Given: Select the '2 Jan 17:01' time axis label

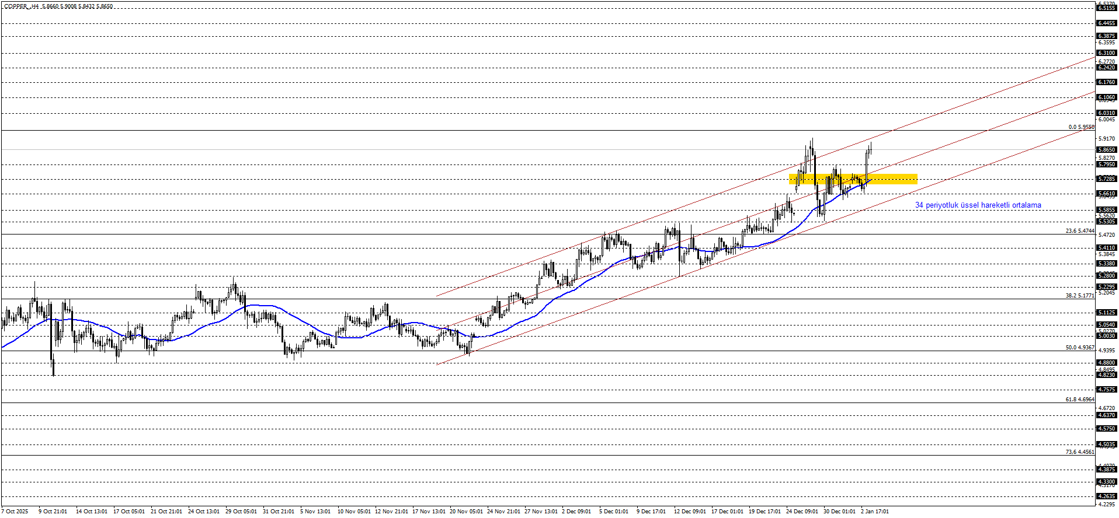Looking at the screenshot, I should (x=874, y=512).
